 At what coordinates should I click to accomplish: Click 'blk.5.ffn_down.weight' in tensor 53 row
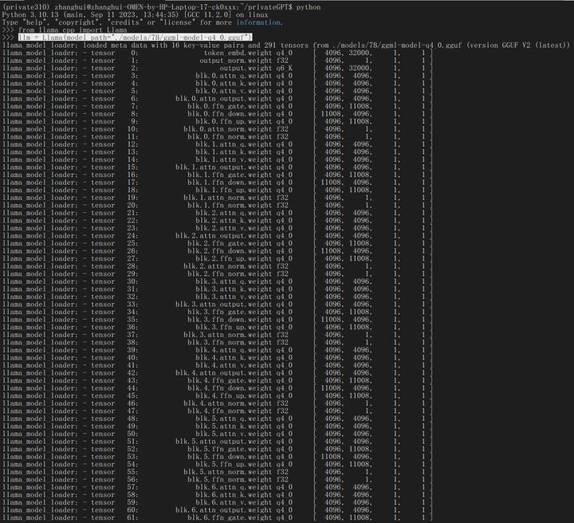pos(230,457)
